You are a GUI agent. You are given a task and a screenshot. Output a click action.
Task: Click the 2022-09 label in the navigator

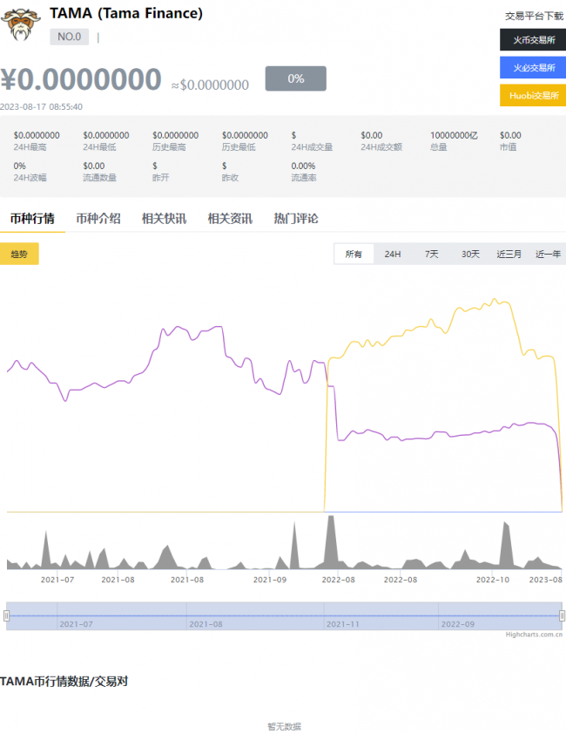pyautogui.click(x=458, y=624)
